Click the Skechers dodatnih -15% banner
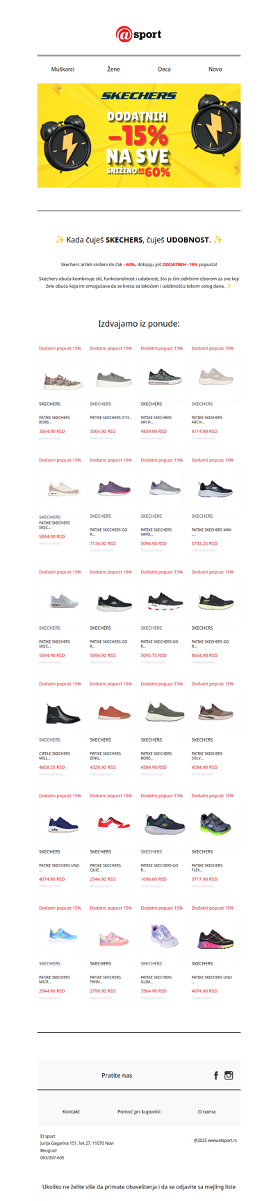The width and height of the screenshot is (278, 1201). (x=139, y=136)
